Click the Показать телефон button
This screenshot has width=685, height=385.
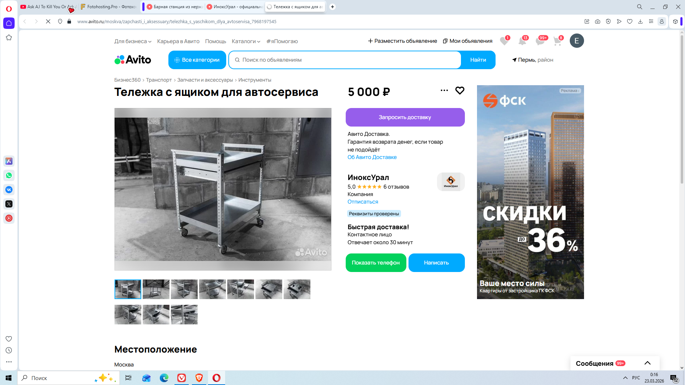coord(376,263)
